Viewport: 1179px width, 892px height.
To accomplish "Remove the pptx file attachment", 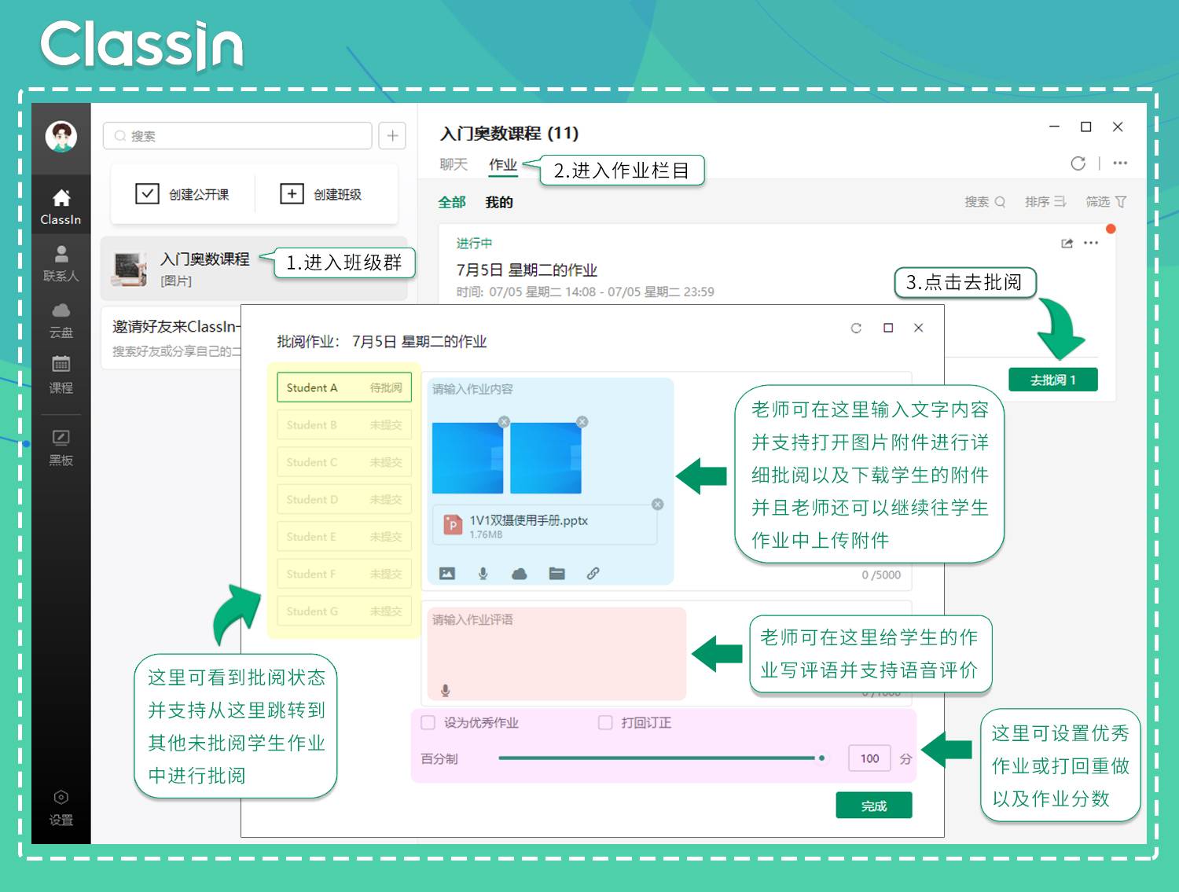I will click(x=657, y=505).
